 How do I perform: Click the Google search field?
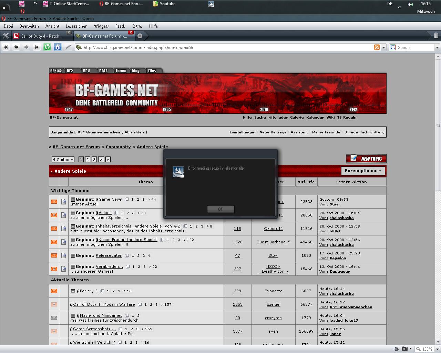pos(415,48)
